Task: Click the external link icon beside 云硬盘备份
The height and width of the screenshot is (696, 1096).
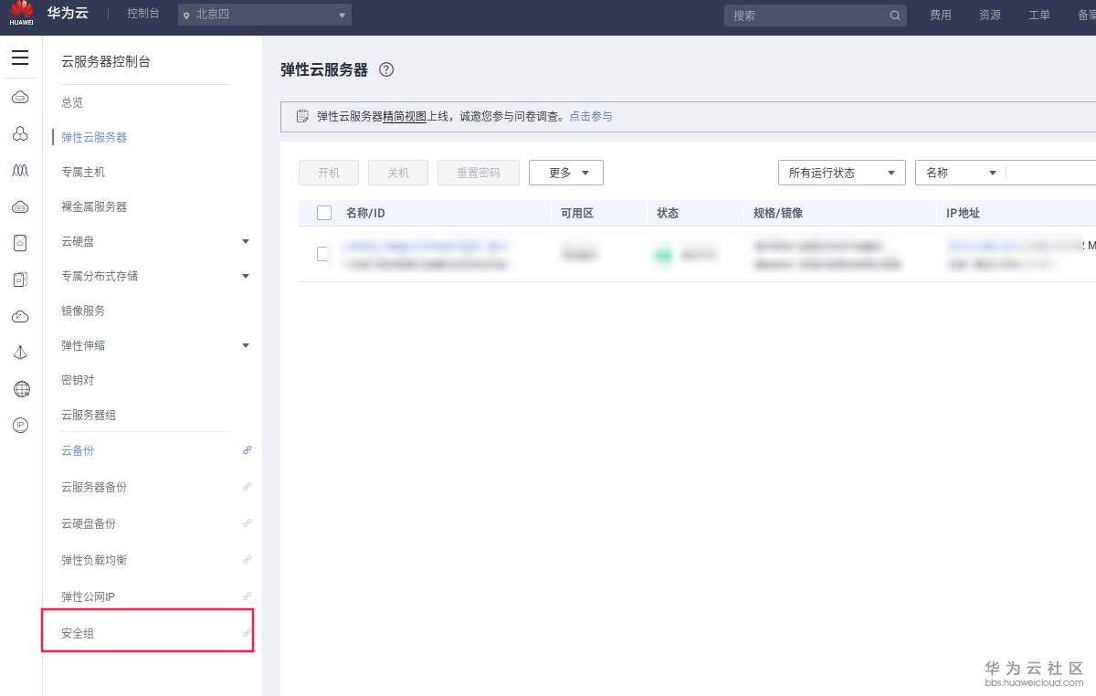Action: [247, 523]
